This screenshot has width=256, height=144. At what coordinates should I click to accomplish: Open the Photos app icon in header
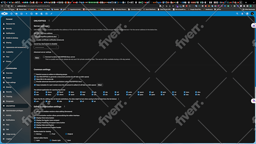coord(21,14)
